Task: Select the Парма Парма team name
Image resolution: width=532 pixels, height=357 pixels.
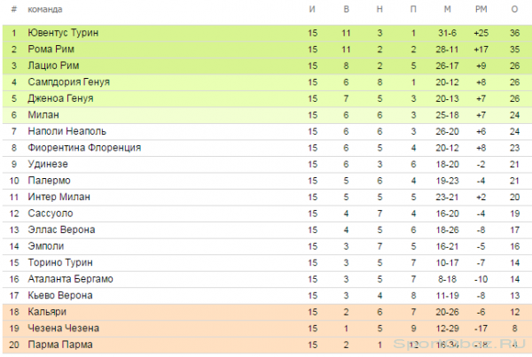Action: pyautogui.click(x=60, y=345)
